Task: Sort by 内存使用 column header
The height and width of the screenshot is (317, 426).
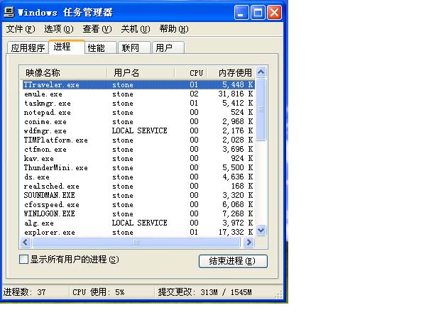Action: coord(231,73)
